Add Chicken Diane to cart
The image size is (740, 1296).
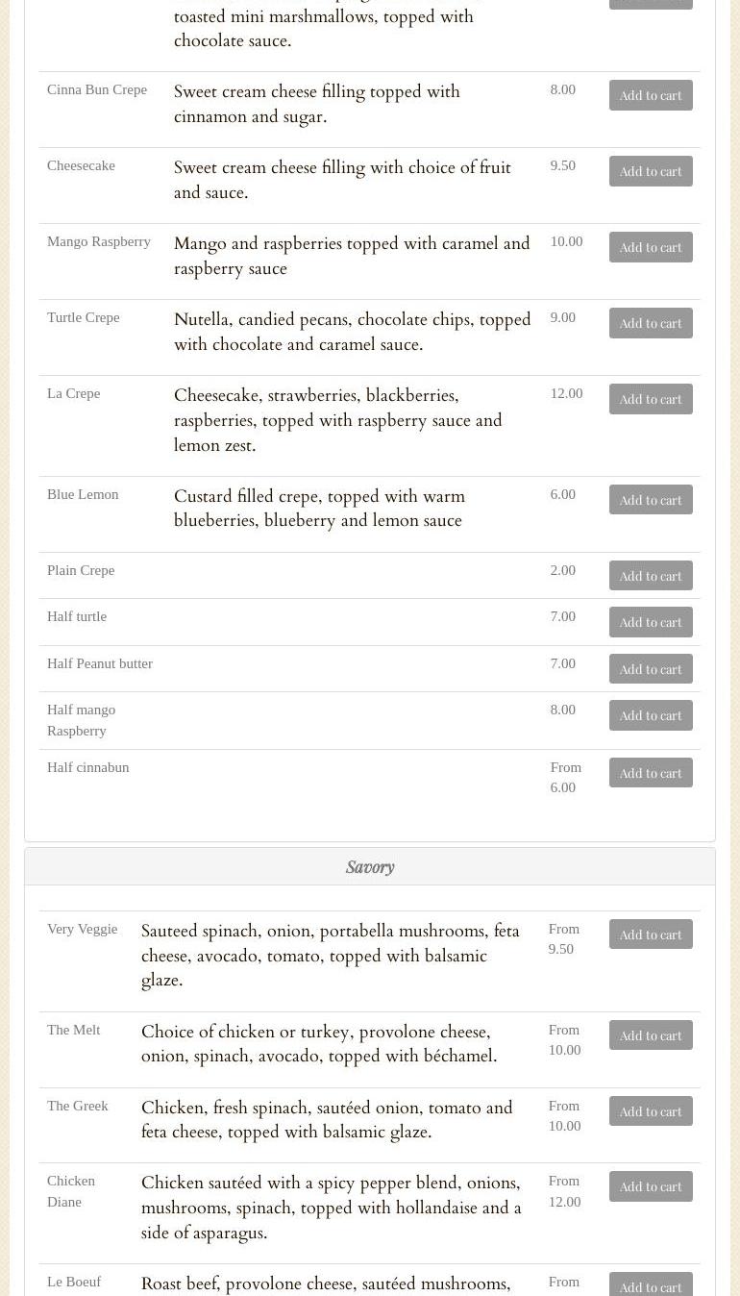tap(651, 1186)
